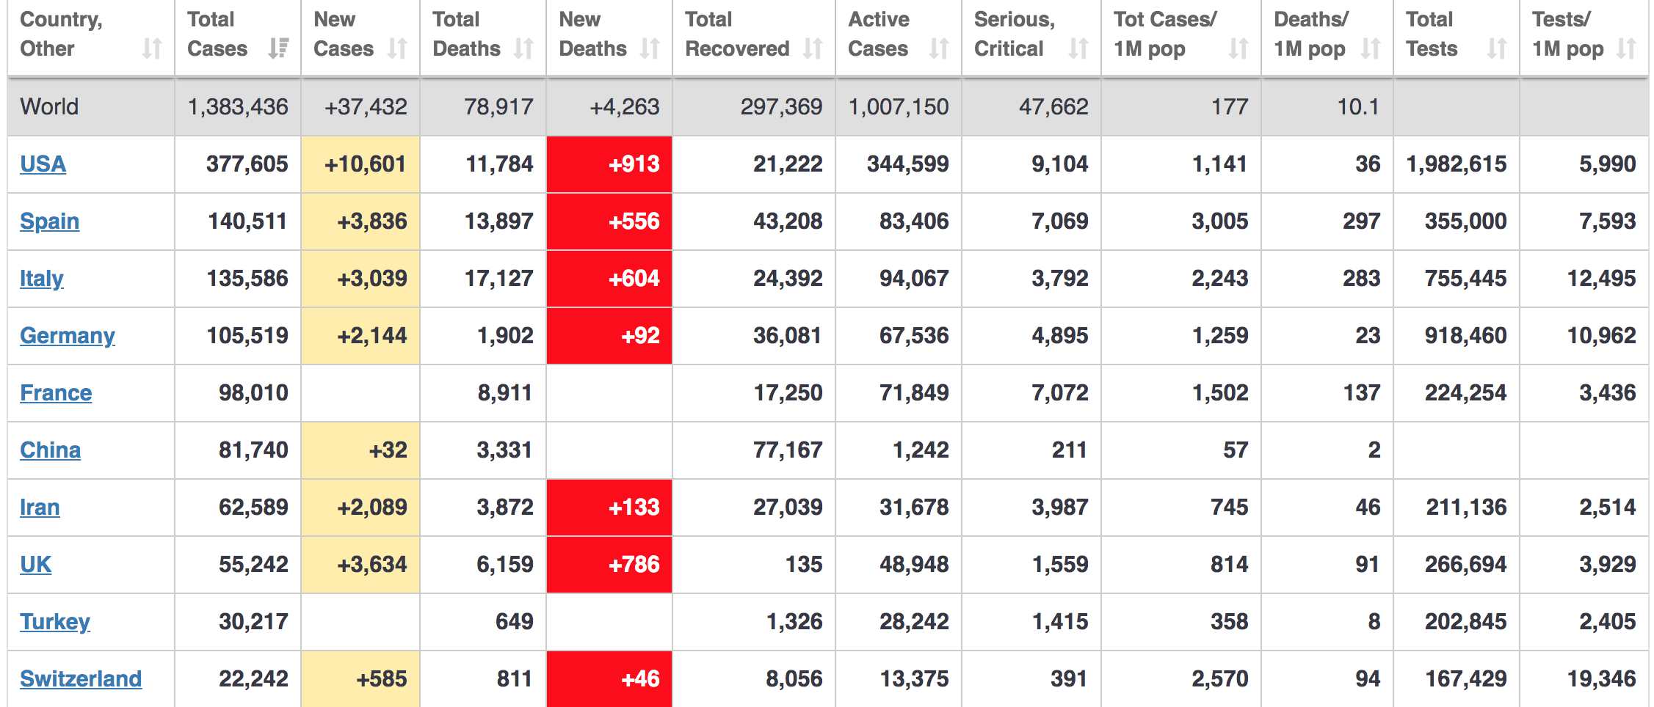This screenshot has height=707, width=1654.
Task: Click the 'Total Recovered' column header text
Action: click(x=737, y=34)
